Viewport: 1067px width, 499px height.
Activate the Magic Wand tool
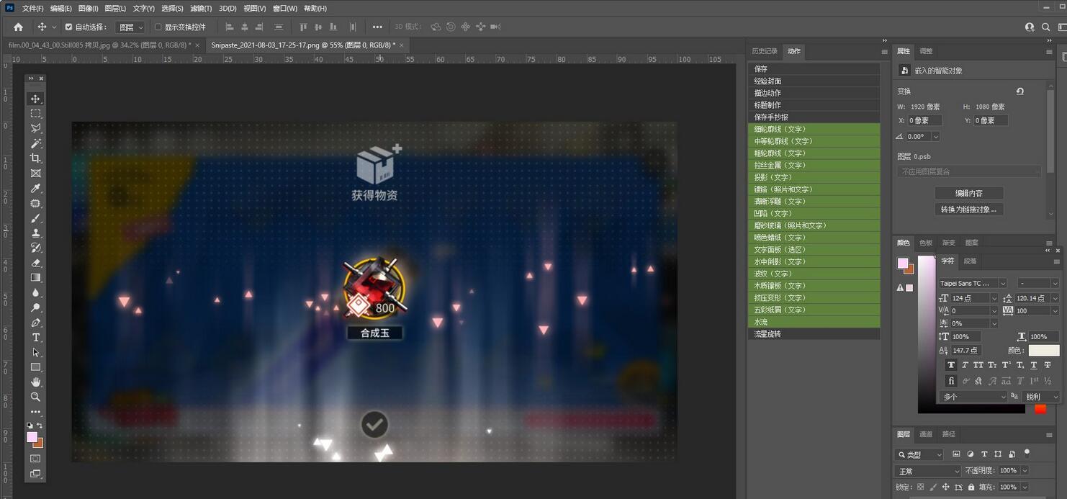tap(35, 143)
